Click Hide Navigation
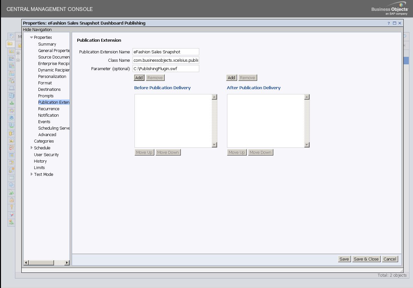The height and width of the screenshot is (288, 413). click(x=37, y=30)
